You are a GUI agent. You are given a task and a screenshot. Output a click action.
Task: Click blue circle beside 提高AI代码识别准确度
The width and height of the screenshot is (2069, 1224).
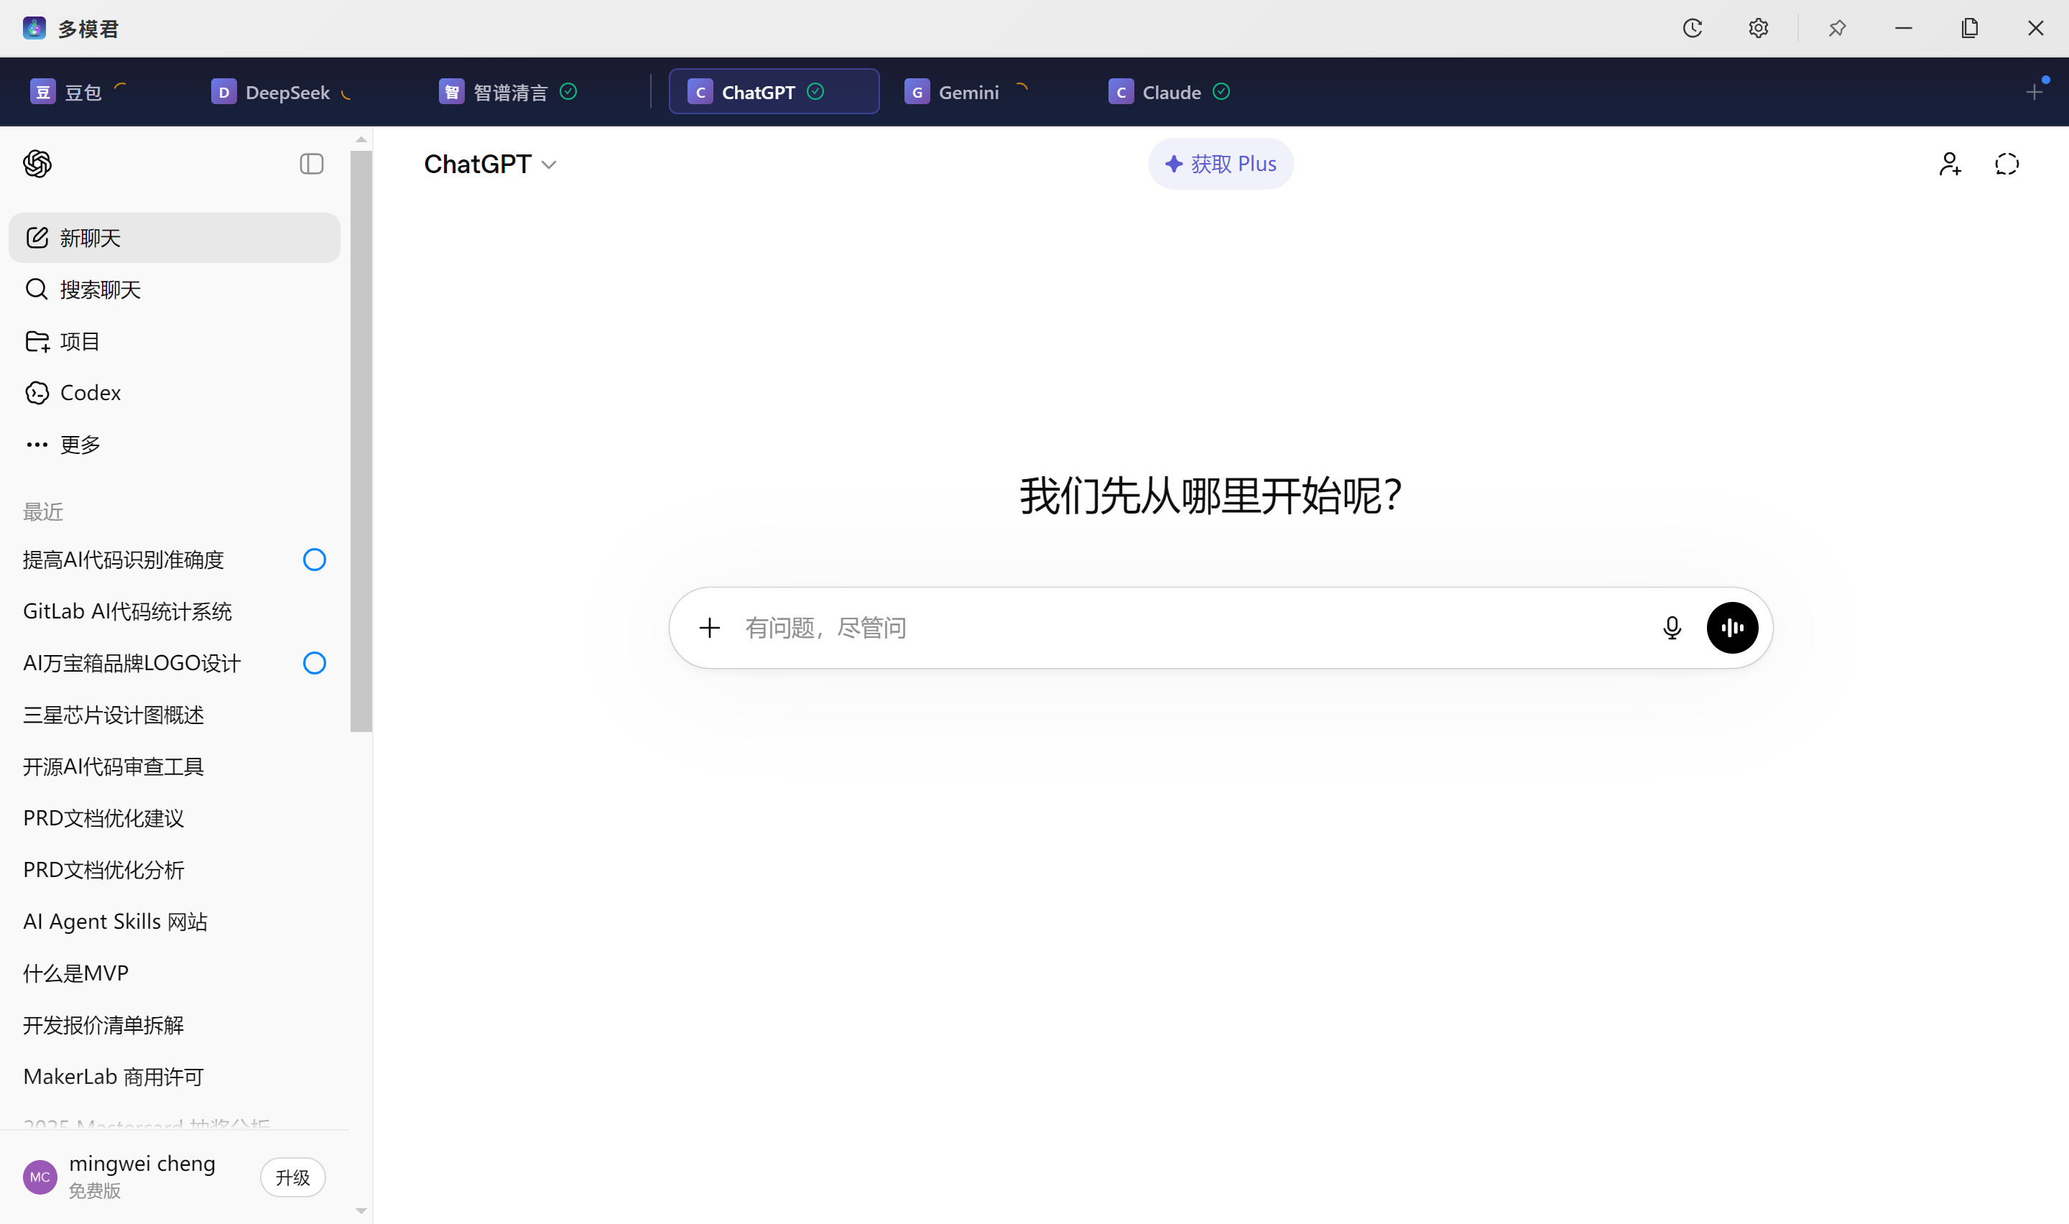tap(314, 560)
